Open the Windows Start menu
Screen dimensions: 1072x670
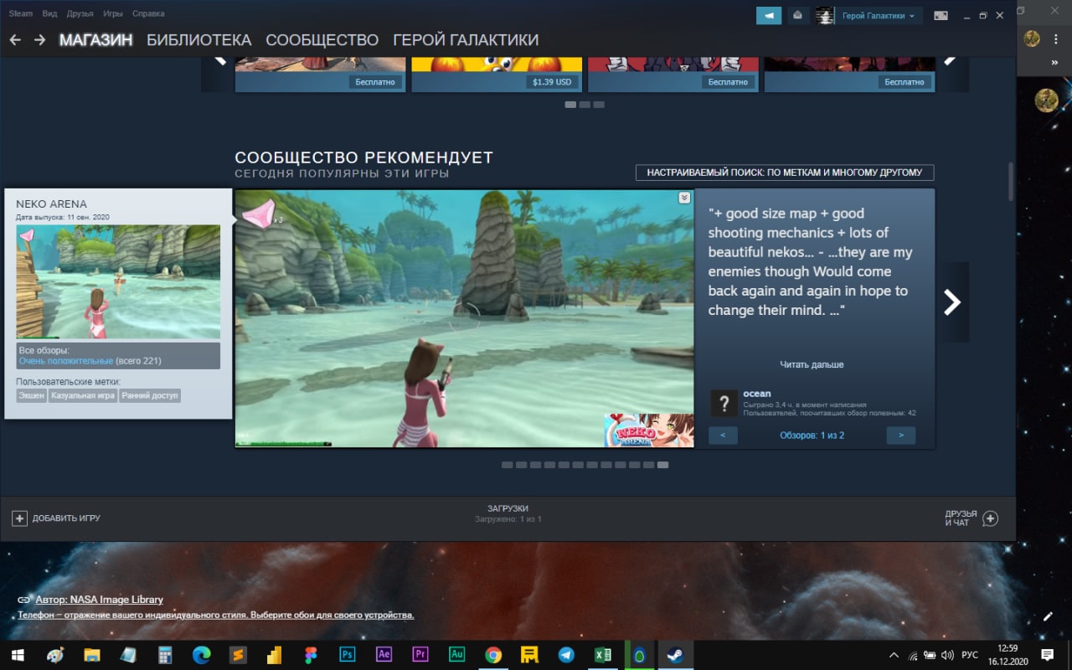18,654
